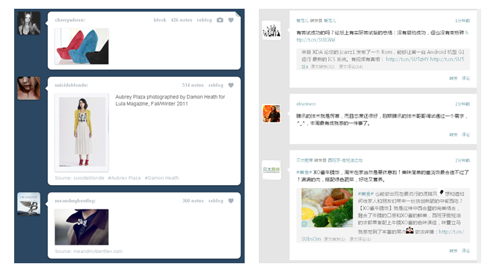The width and height of the screenshot is (492, 272).
Task: Open the colorful wedge shoes photo
Action: [82, 46]
